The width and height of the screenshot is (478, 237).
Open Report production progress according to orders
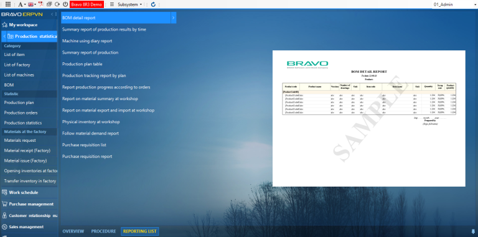(106, 87)
